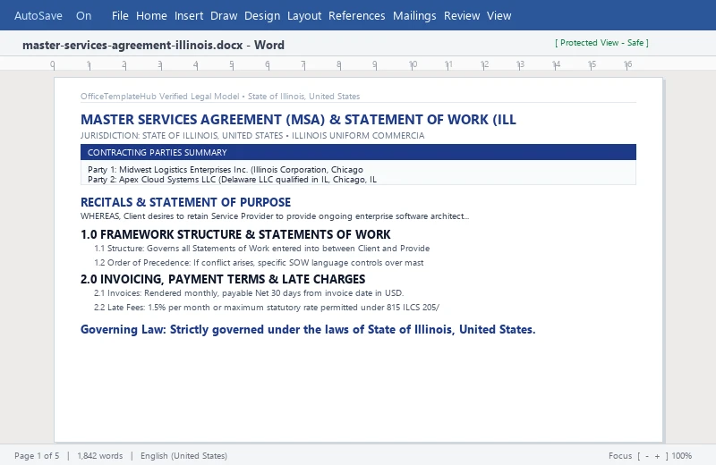Screen dimensions: 716x465
Task: Click the CONTRACTING PARTIES SUMMARY banner
Action: [358, 152]
